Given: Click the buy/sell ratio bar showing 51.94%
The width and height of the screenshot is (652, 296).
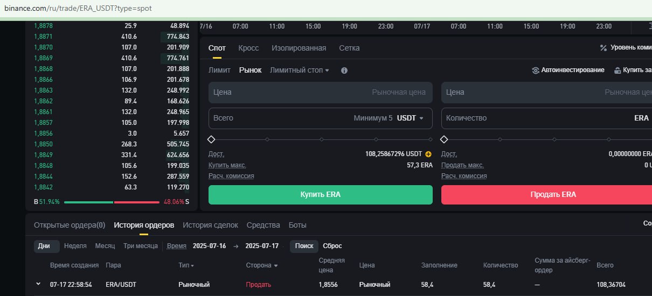Looking at the screenshot, I should point(112,202).
